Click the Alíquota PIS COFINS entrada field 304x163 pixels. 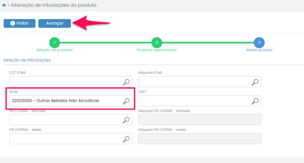pos(200,120)
